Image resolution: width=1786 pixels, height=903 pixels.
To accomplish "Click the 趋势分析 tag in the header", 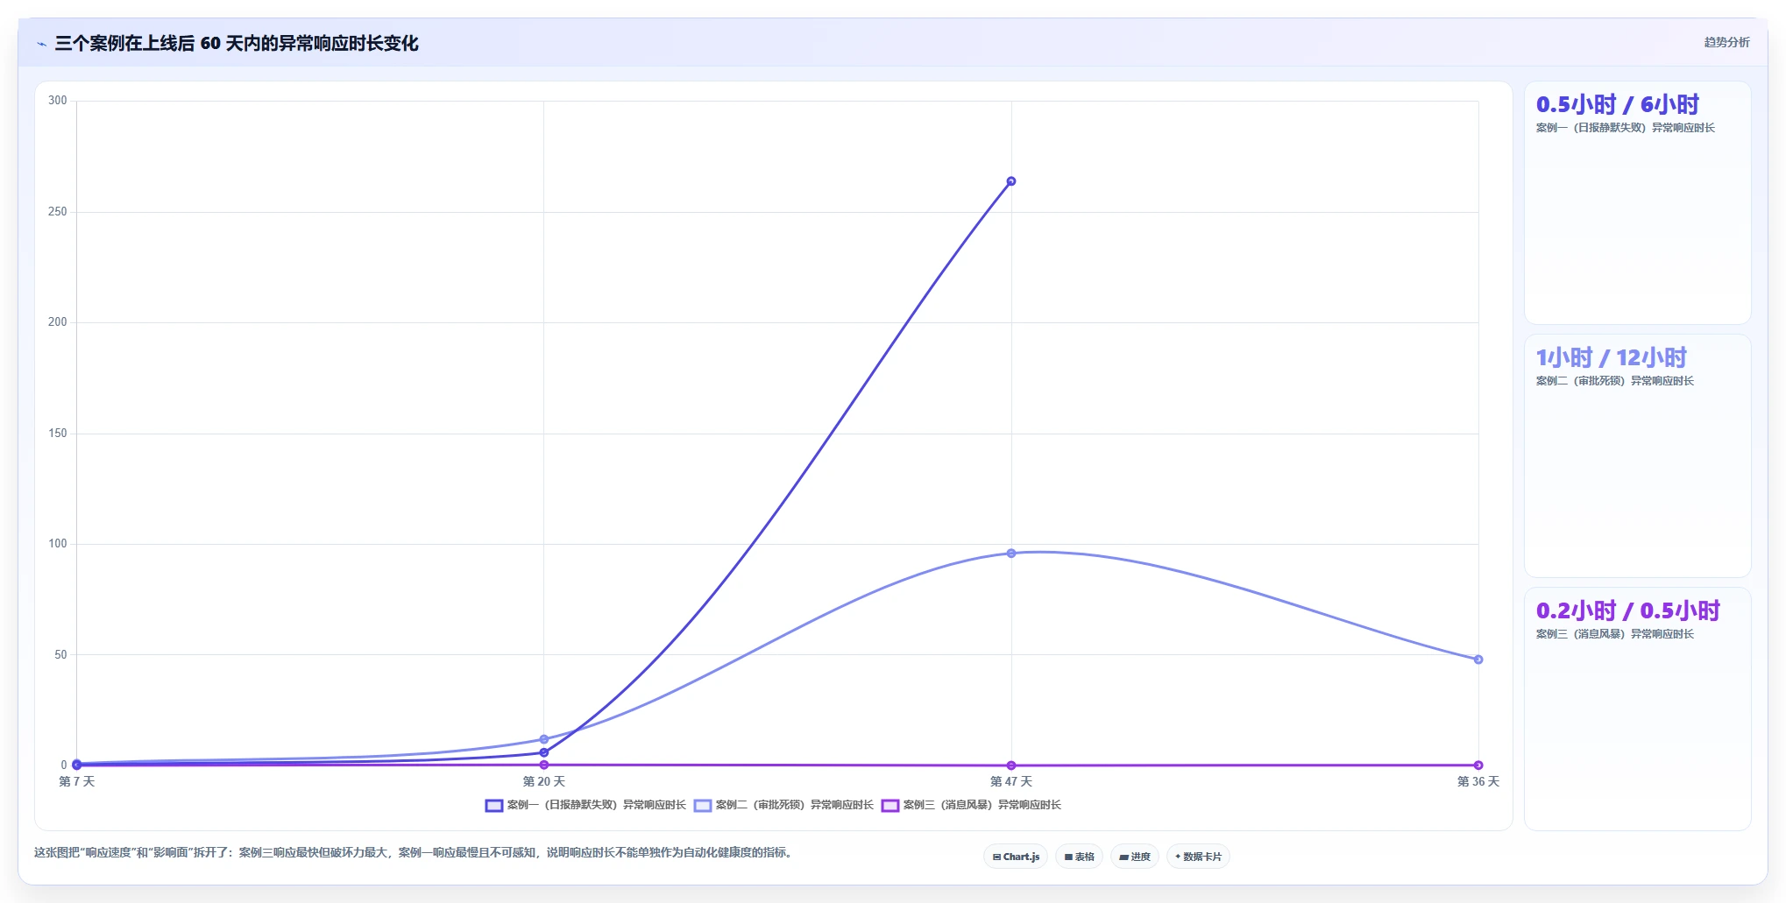I will (1726, 42).
